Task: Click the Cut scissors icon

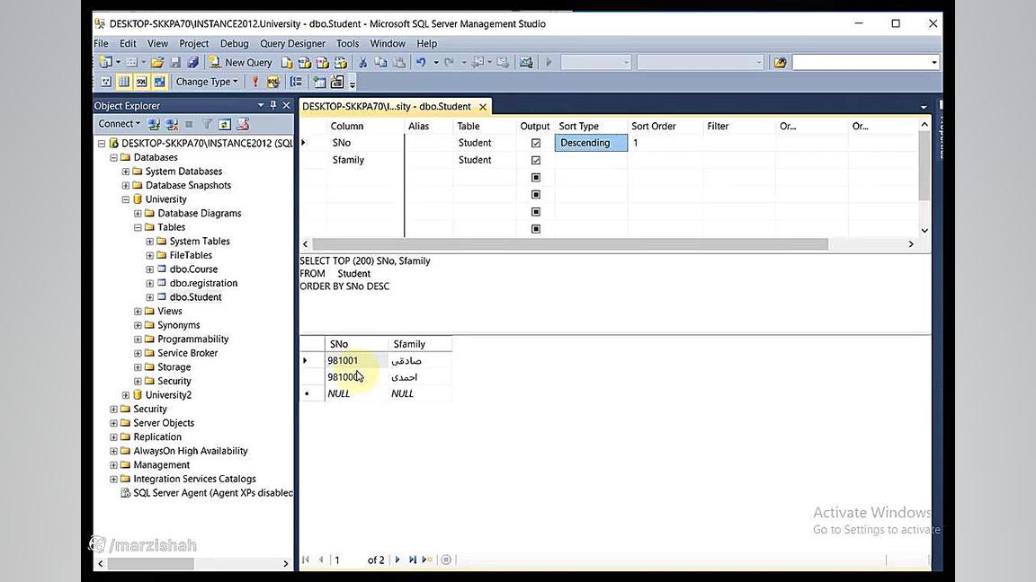Action: [362, 62]
